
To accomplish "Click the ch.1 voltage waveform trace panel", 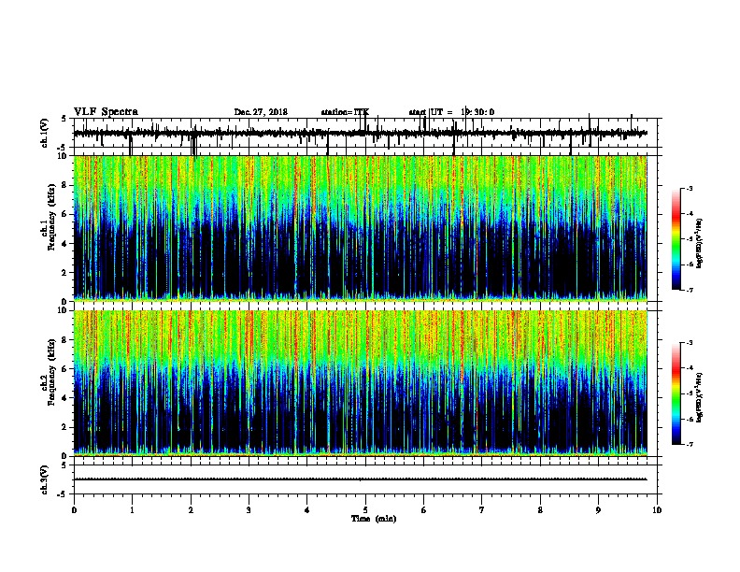I will click(367, 133).
